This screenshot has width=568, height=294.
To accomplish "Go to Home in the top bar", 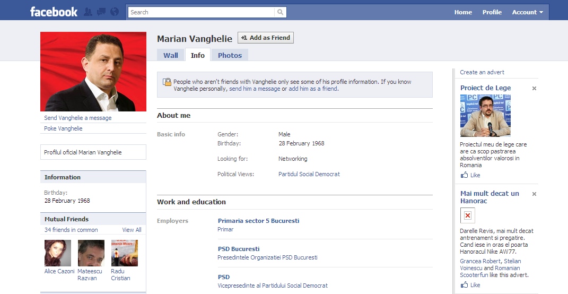I will 463,12.
